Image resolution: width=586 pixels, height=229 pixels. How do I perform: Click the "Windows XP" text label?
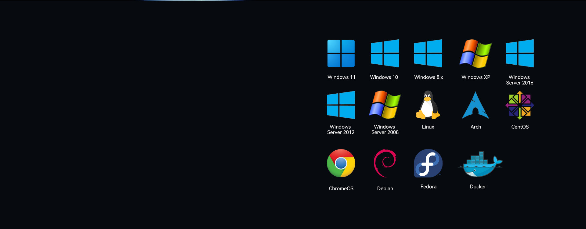pyautogui.click(x=476, y=77)
